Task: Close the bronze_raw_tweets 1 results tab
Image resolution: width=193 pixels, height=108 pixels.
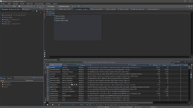Action: point(59,60)
